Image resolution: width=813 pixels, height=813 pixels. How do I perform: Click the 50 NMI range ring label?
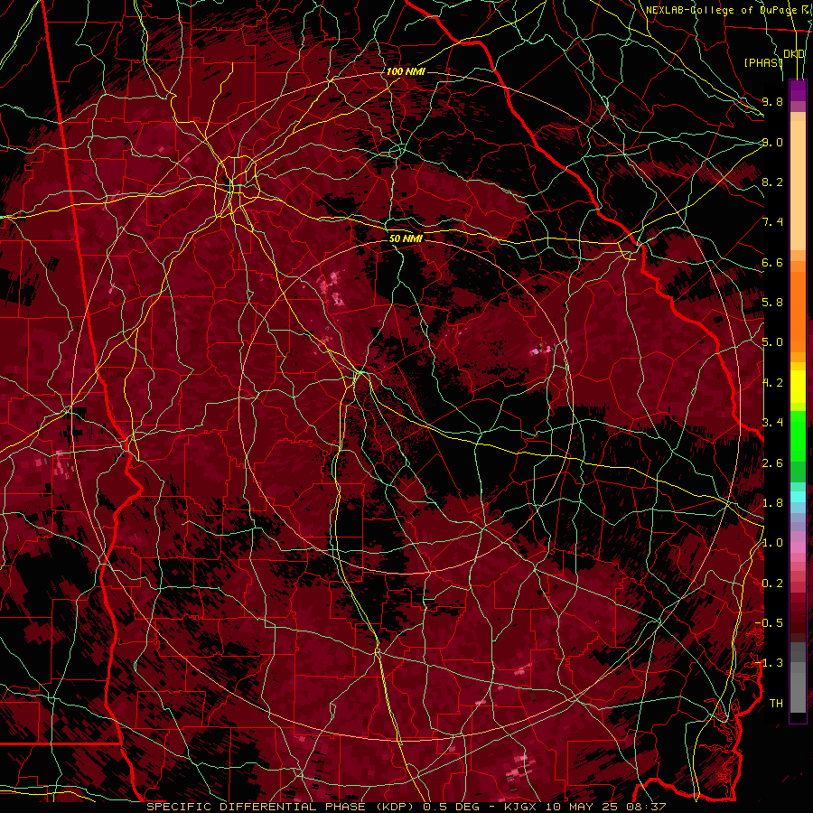pos(406,238)
